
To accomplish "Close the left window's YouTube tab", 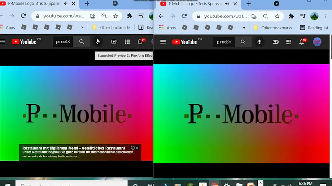I will [x=73, y=3].
